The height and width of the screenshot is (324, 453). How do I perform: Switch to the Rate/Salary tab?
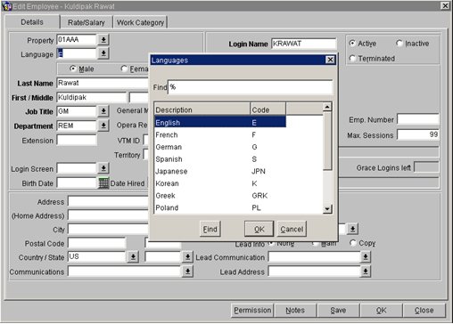tap(86, 22)
